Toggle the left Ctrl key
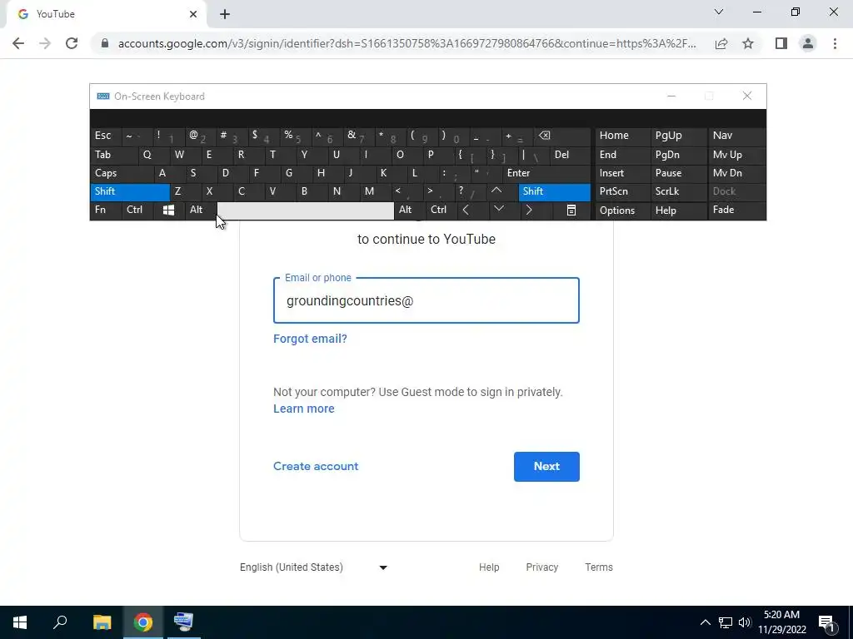 coord(137,210)
